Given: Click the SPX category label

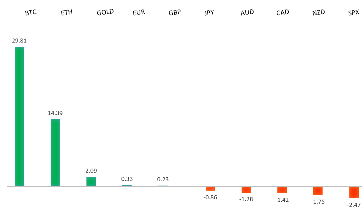Looking at the screenshot, I should (353, 13).
